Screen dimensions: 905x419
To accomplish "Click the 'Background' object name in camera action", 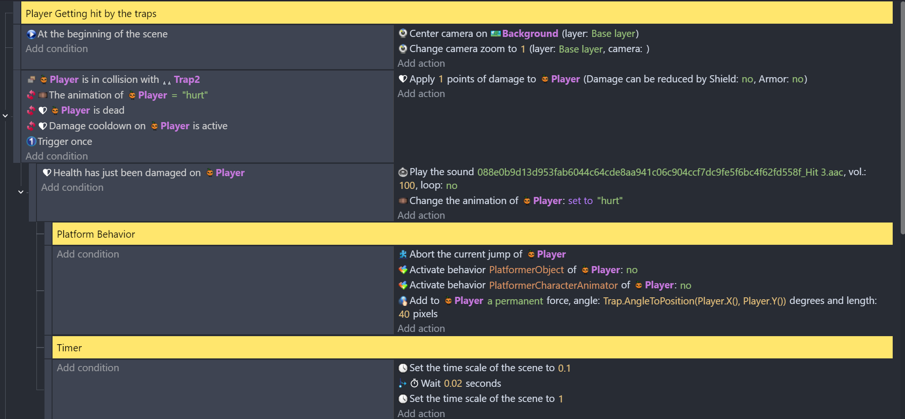I will pos(530,34).
